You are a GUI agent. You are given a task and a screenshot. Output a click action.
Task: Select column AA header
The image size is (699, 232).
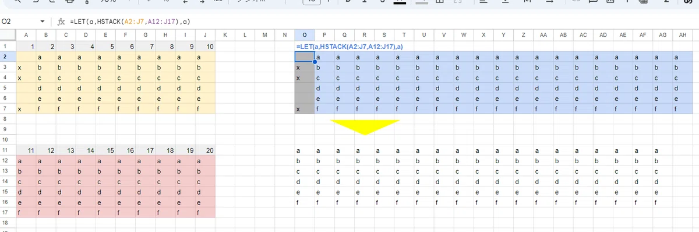543,36
